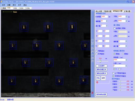Click the up arrow of the first 偏移量 spinner
Viewport: 135px width, 101px height.
point(107,21)
